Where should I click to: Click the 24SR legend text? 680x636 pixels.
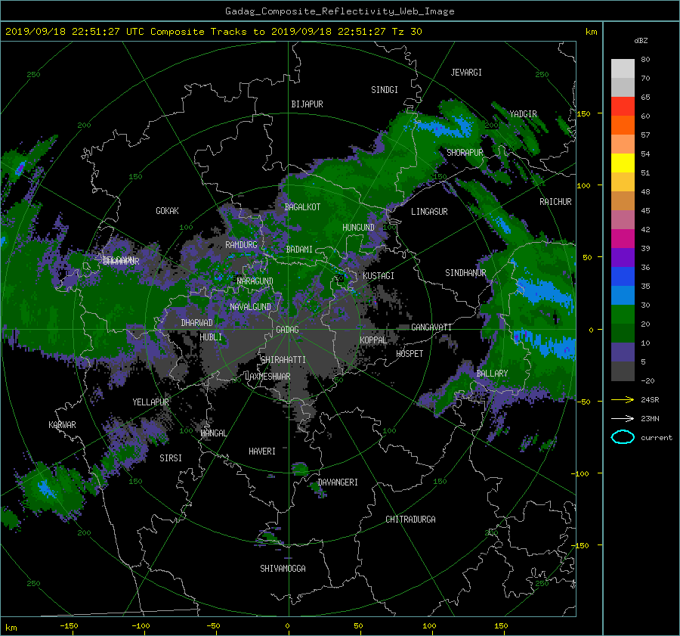(650, 399)
